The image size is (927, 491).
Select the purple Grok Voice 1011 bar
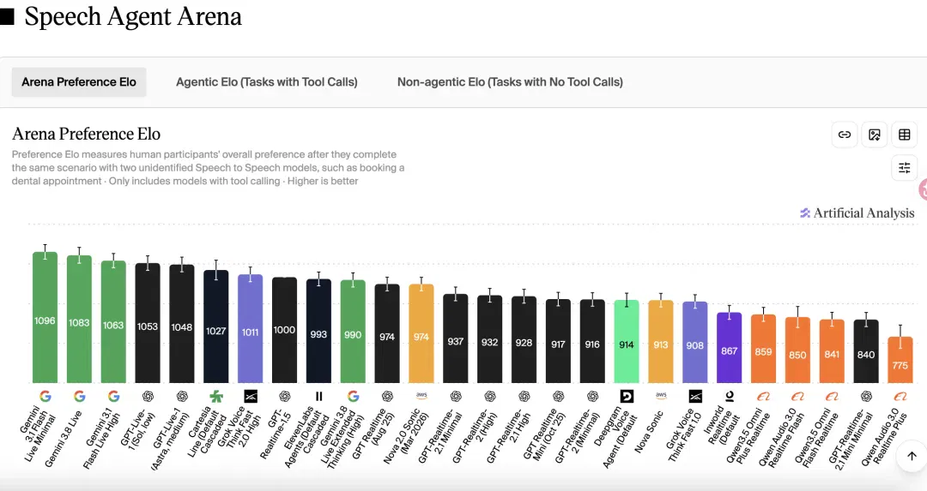tap(250, 329)
